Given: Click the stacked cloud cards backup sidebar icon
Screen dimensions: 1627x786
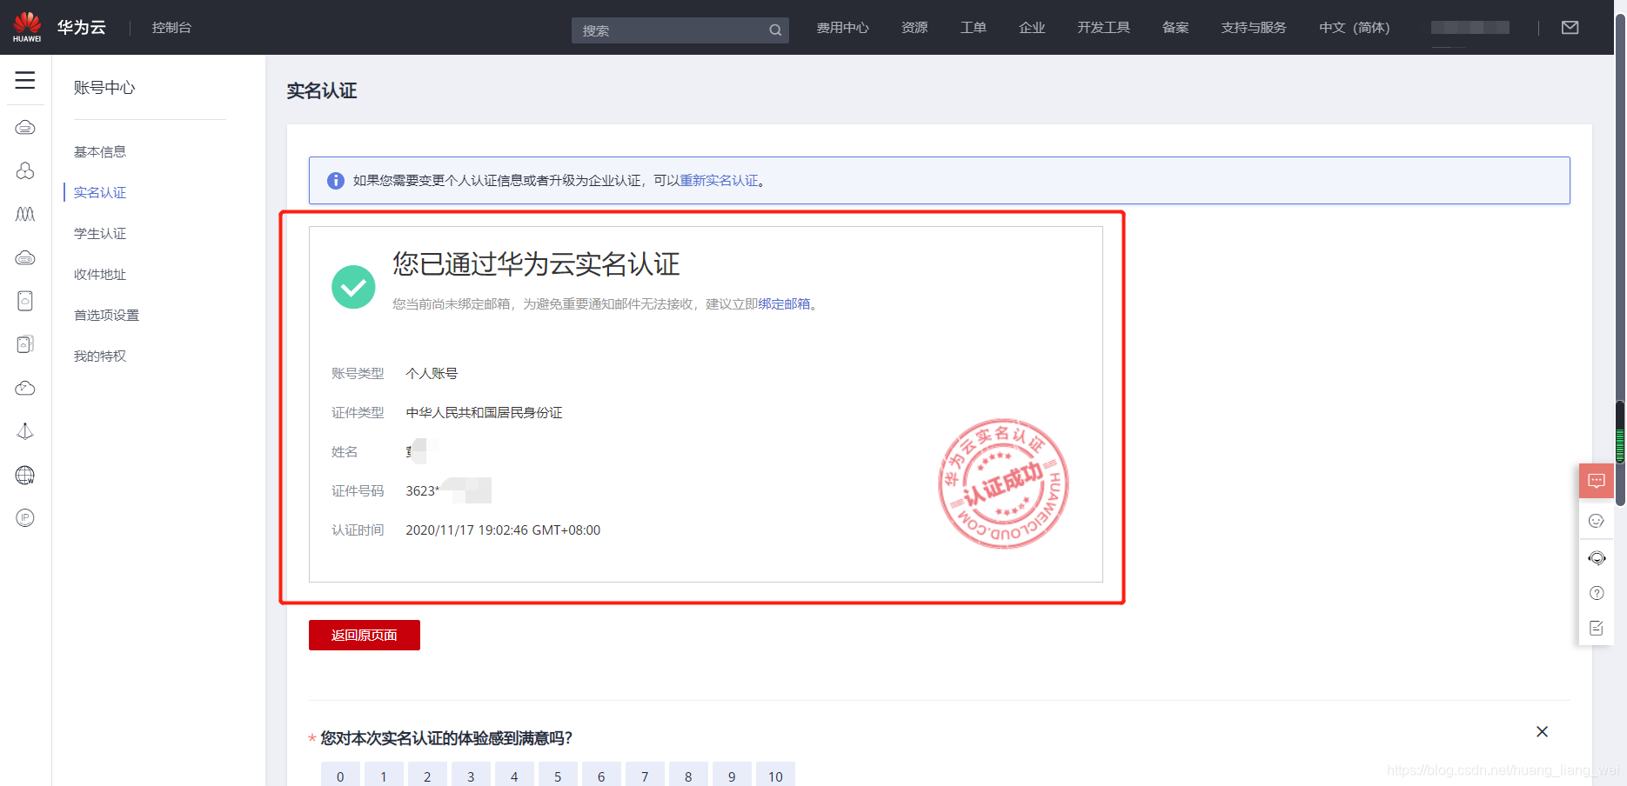Looking at the screenshot, I should [x=25, y=344].
